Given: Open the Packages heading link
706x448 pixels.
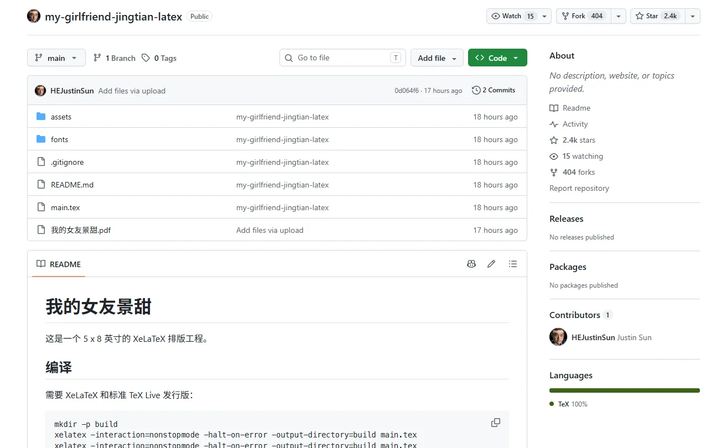Looking at the screenshot, I should pos(568,267).
